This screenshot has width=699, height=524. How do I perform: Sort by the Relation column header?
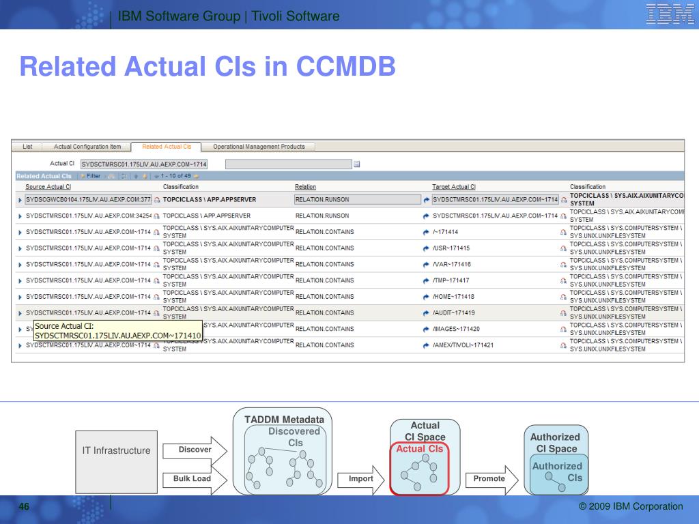pos(305,187)
